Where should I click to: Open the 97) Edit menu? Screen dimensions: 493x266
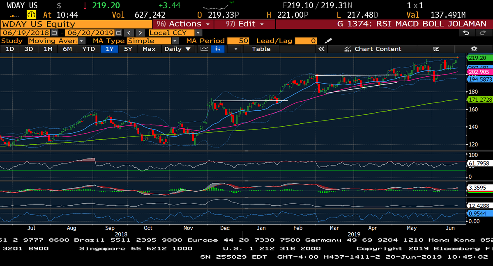pos(245,24)
